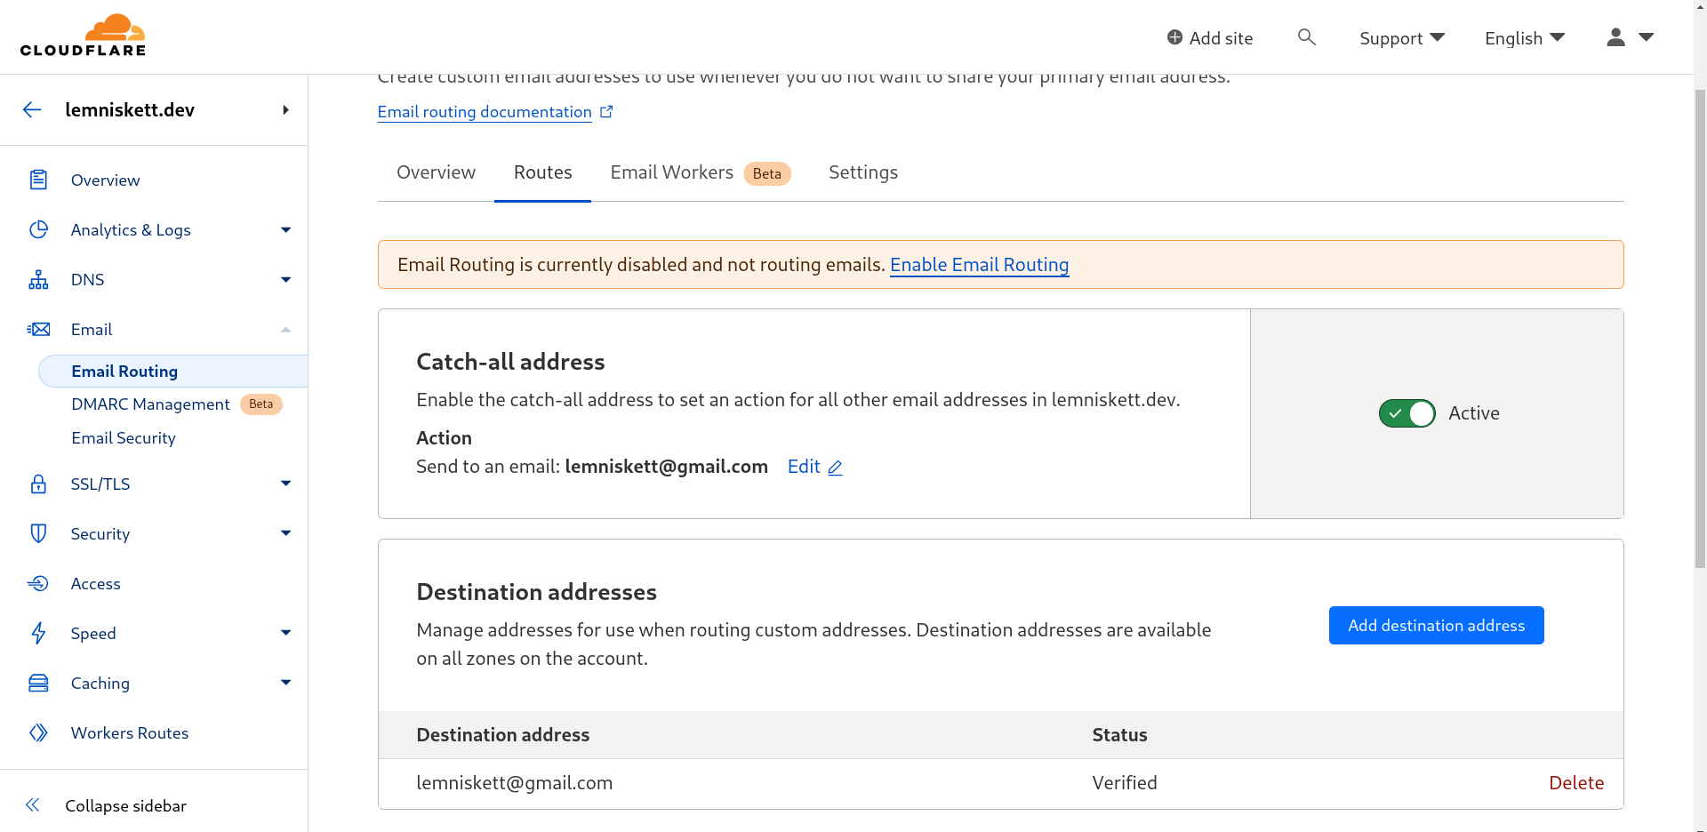The width and height of the screenshot is (1707, 832).
Task: Select the Routes tab
Action: click(542, 172)
